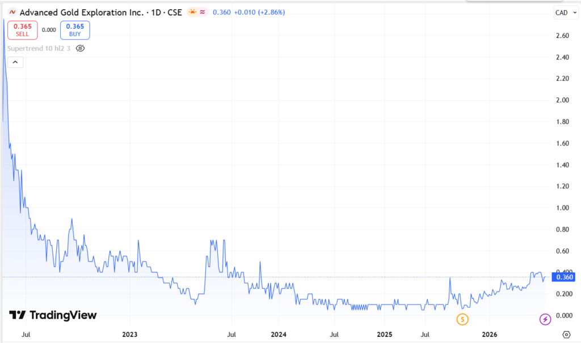Screen dimensions: 581x343
Task: Click the Advanced Gold Exploration symbol logo
Action: [x=12, y=12]
